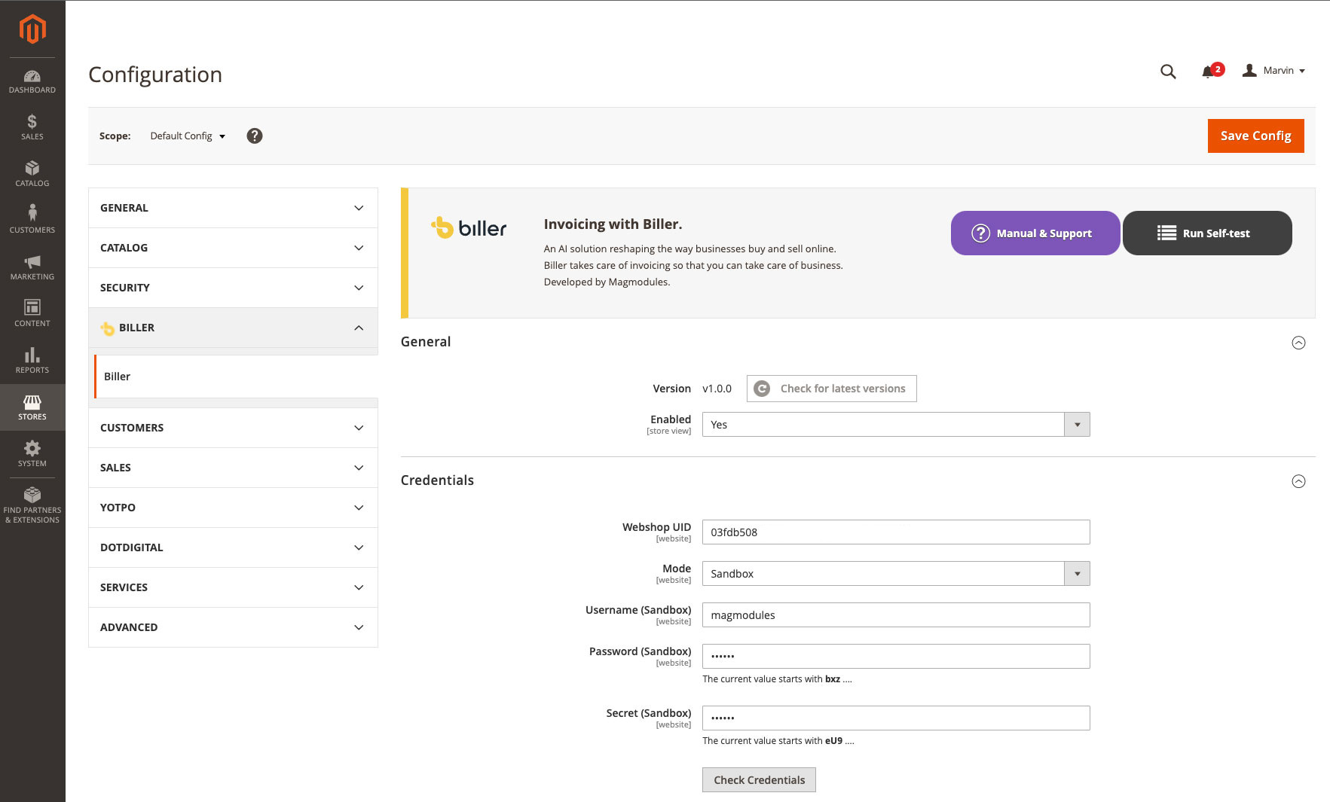Click the Check Credentials button
Screen dimensions: 1330x802
click(759, 780)
